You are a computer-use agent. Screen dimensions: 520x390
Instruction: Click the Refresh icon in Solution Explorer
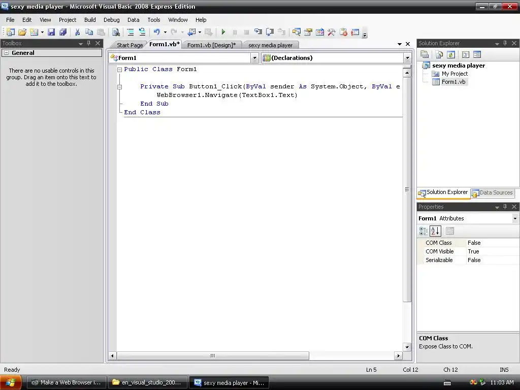pos(451,54)
